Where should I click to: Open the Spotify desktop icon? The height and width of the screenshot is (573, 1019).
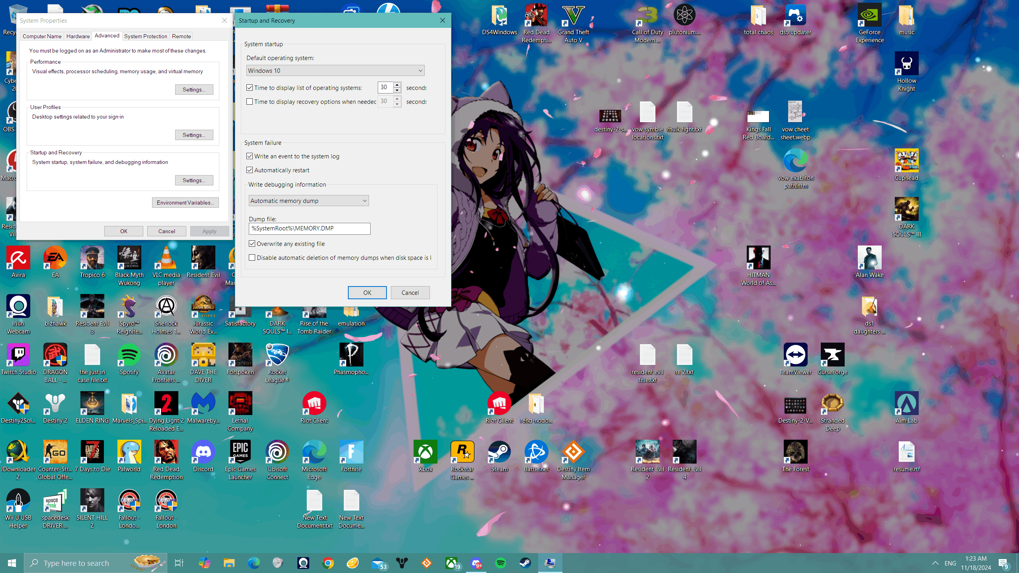pos(129,355)
